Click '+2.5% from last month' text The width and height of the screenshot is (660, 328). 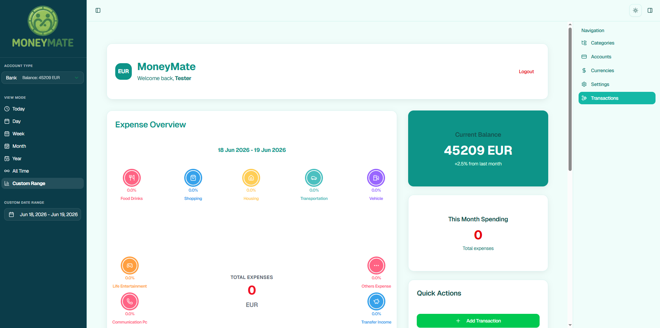coord(478,164)
